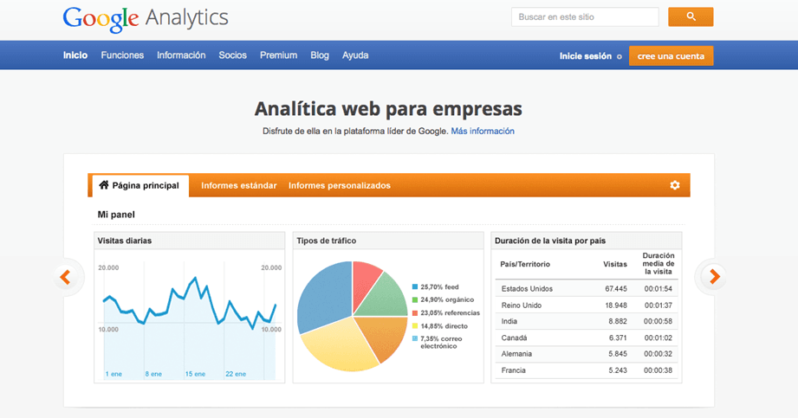Click the 'Inicie sesión' link
This screenshot has height=418, width=798.
pyautogui.click(x=585, y=56)
